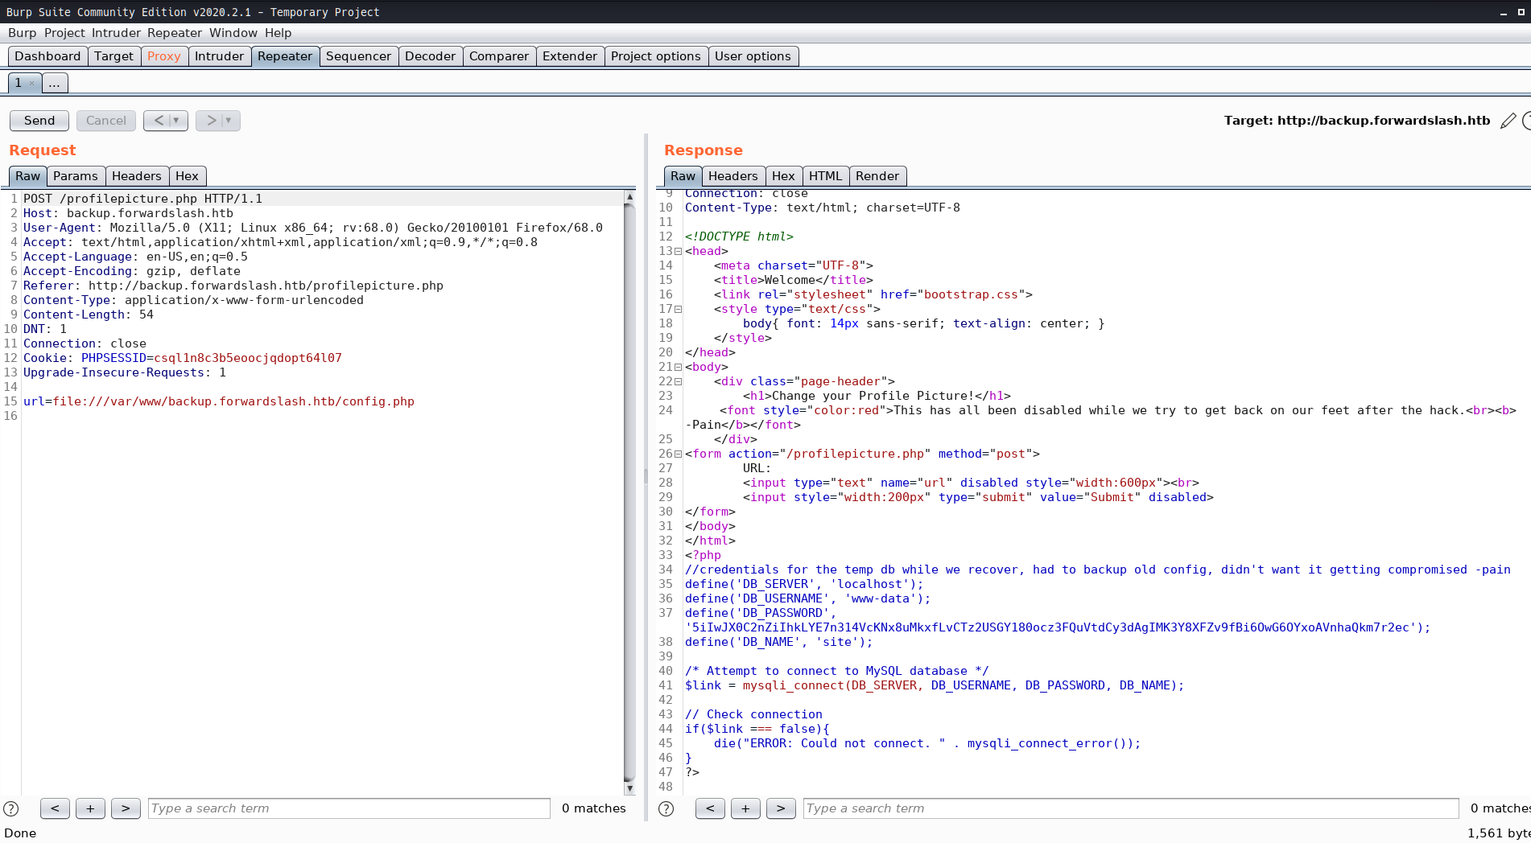The width and height of the screenshot is (1531, 843).
Task: Collapse the div element at line 22
Action: coord(679,381)
